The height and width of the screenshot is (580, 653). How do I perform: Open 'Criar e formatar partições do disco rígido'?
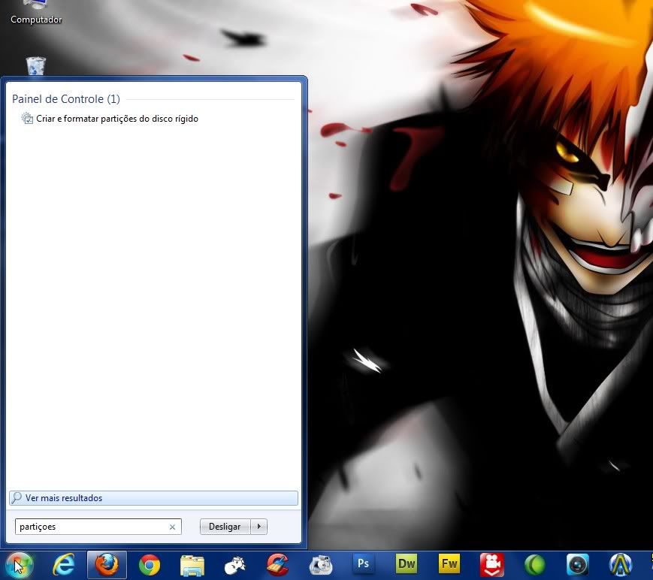pyautogui.click(x=116, y=119)
